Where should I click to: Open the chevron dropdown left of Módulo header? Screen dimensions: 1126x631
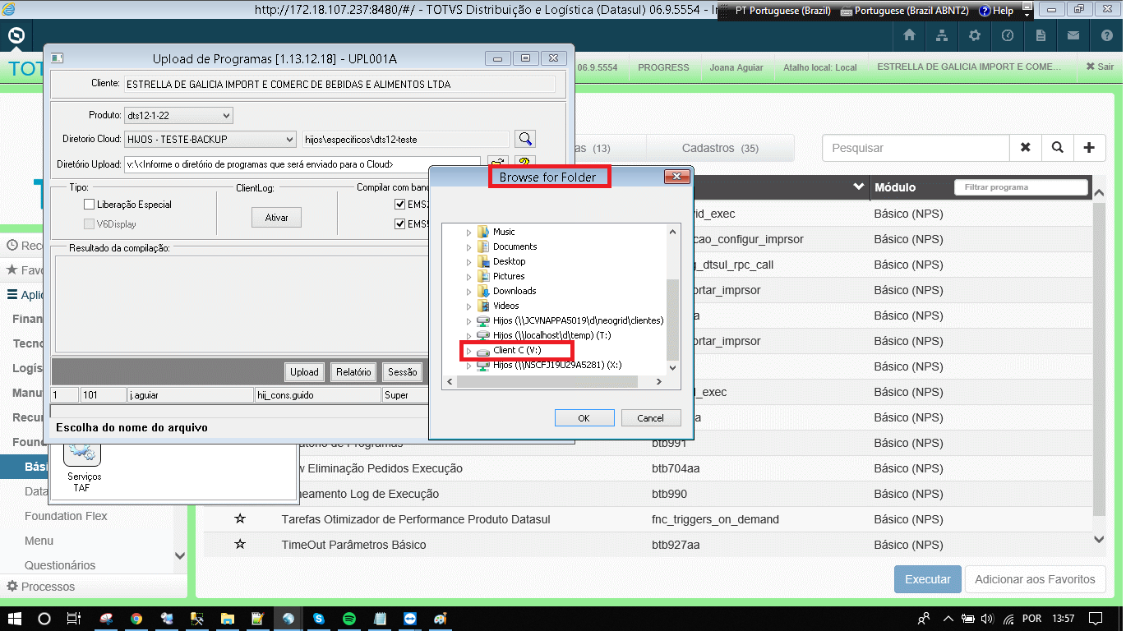click(x=860, y=187)
